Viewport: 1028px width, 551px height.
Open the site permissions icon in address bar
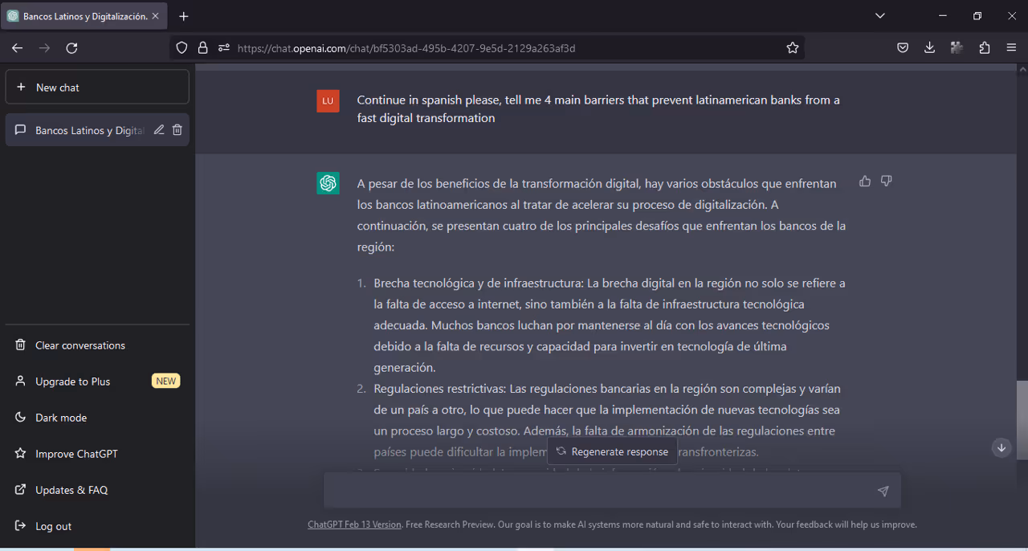tap(224, 48)
